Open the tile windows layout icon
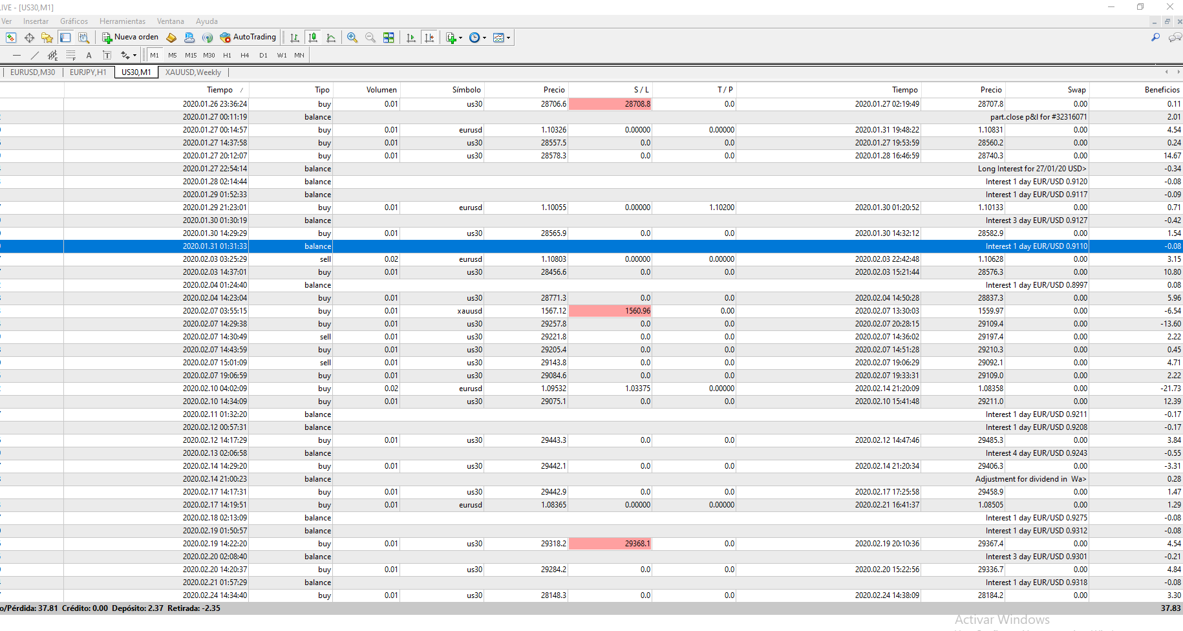This screenshot has width=1183, height=631. tap(389, 37)
